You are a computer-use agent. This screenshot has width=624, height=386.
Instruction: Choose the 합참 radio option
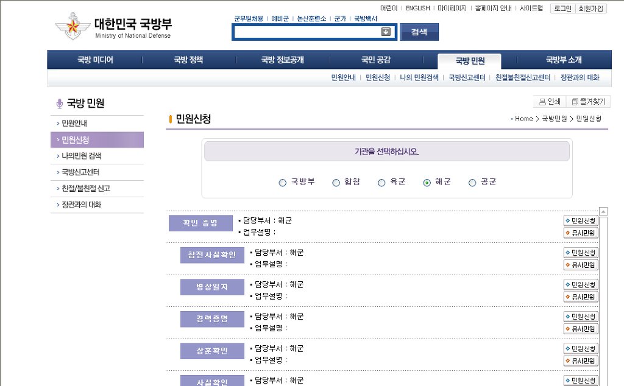point(336,183)
